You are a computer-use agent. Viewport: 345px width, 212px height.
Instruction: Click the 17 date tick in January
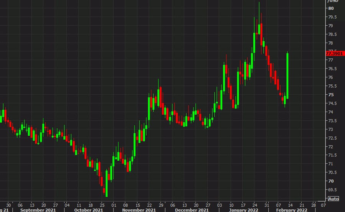click(x=243, y=205)
